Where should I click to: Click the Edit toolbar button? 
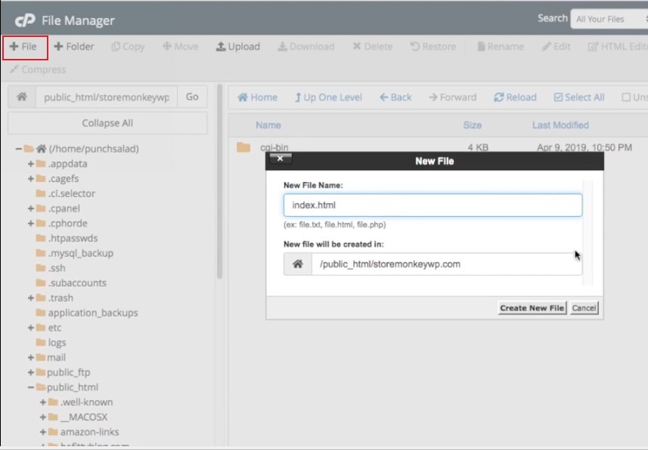[557, 47]
